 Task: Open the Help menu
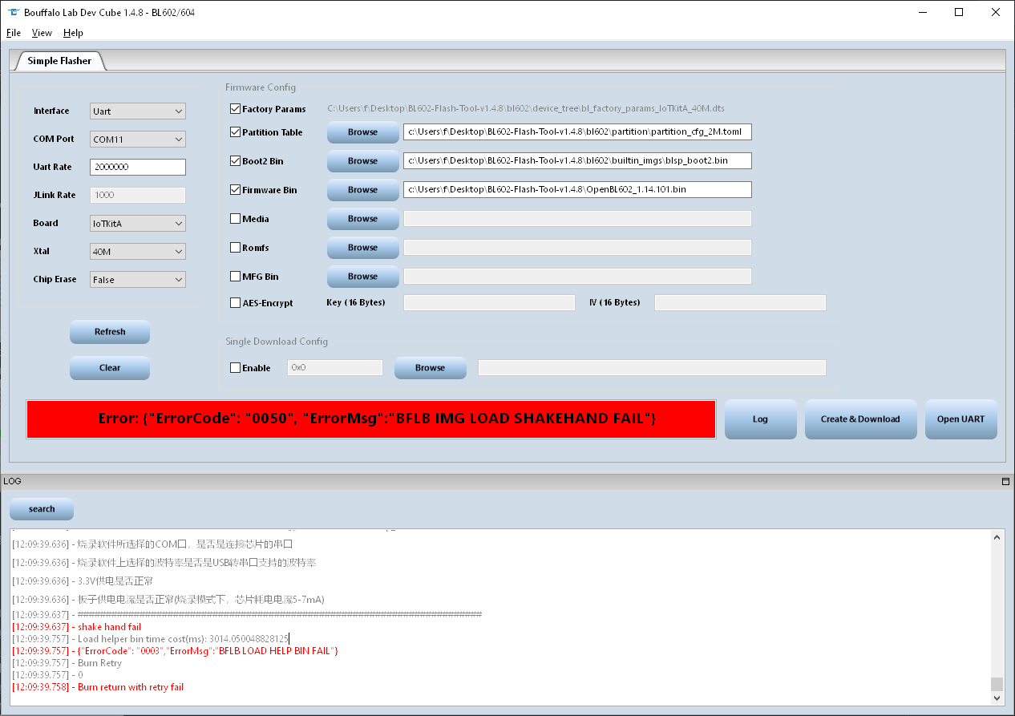[x=73, y=33]
